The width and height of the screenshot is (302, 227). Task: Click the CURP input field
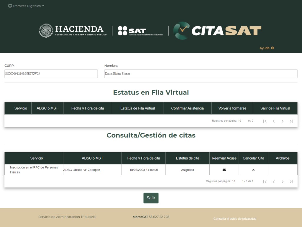[51, 74]
